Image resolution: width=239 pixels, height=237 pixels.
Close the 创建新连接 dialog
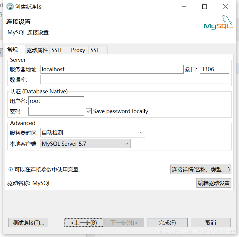coord(225,7)
